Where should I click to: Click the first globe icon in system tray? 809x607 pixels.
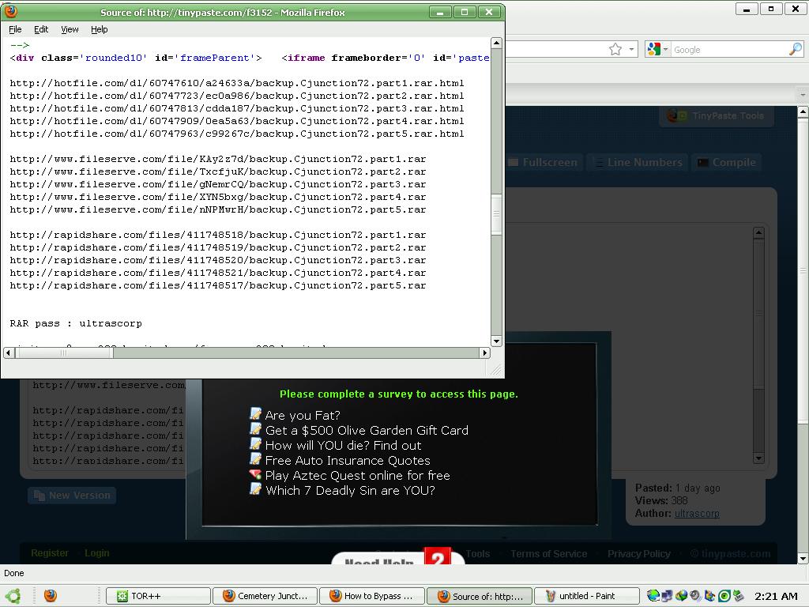point(653,596)
